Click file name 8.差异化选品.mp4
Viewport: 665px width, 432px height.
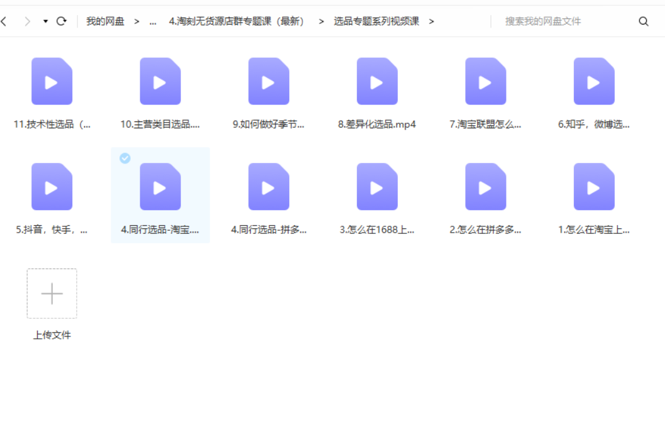377,125
